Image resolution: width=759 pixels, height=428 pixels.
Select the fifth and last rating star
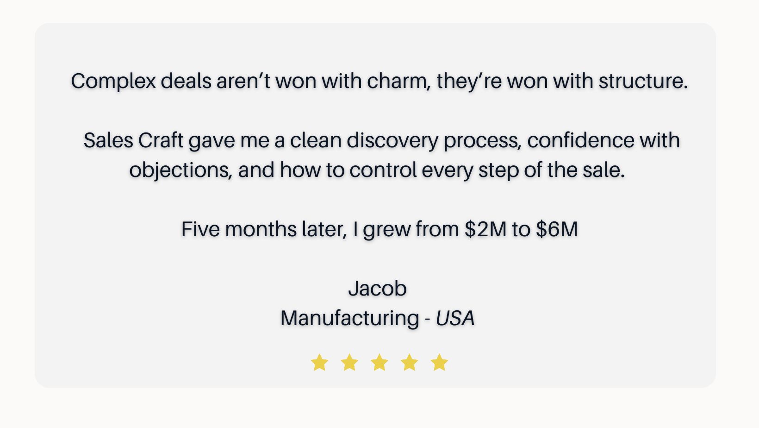coord(439,363)
